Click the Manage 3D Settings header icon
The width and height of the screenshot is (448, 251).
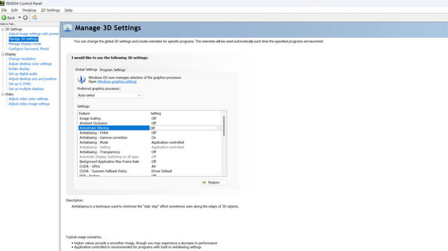pyautogui.click(x=68, y=28)
